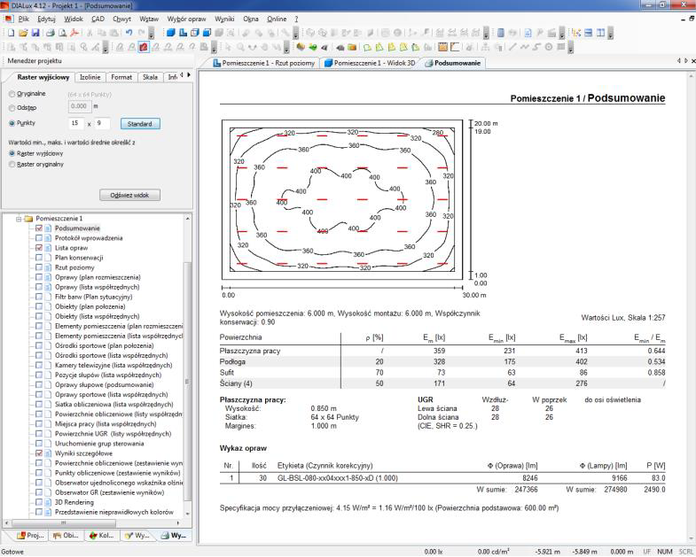Click the blue page monitor icon in top toolbar

(528, 33)
